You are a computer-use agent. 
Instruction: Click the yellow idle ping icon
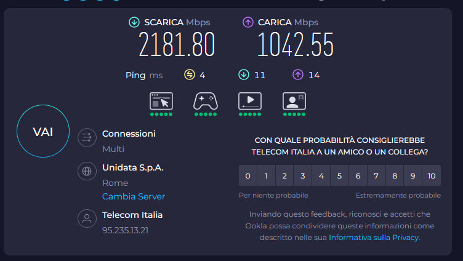[x=189, y=75]
